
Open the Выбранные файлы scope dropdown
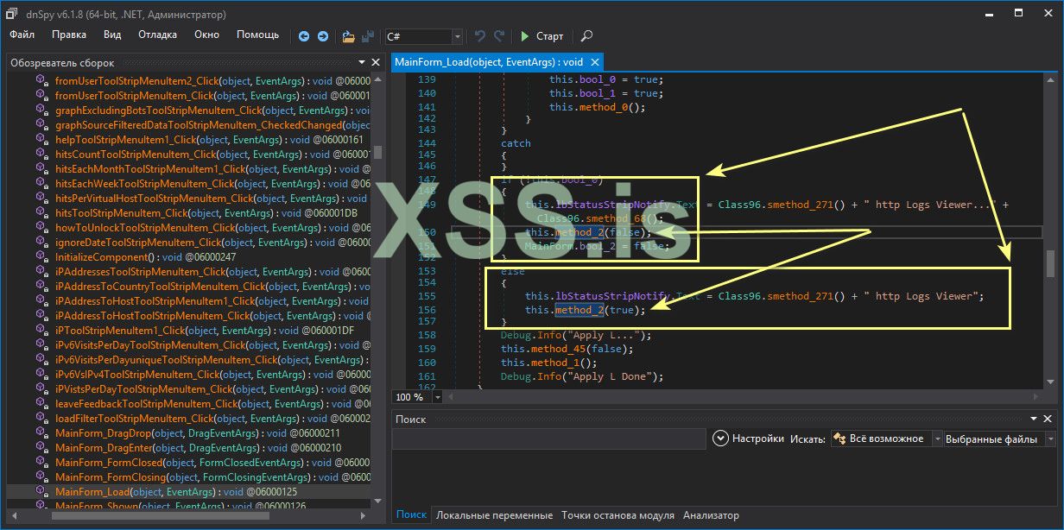click(x=1049, y=439)
